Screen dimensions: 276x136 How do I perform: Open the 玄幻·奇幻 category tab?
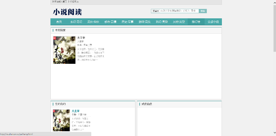(x=76, y=22)
